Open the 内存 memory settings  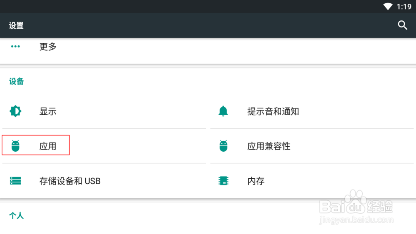[x=312, y=181]
